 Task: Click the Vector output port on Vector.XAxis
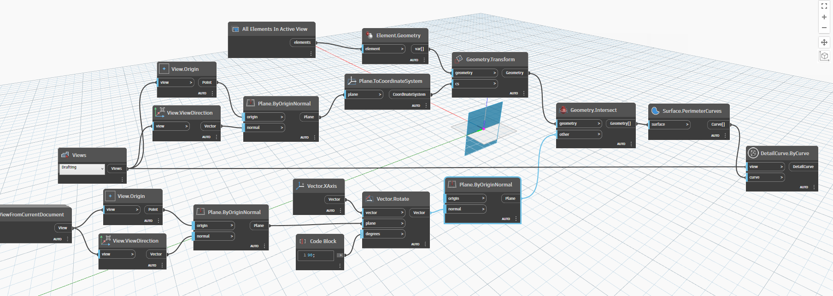point(334,199)
